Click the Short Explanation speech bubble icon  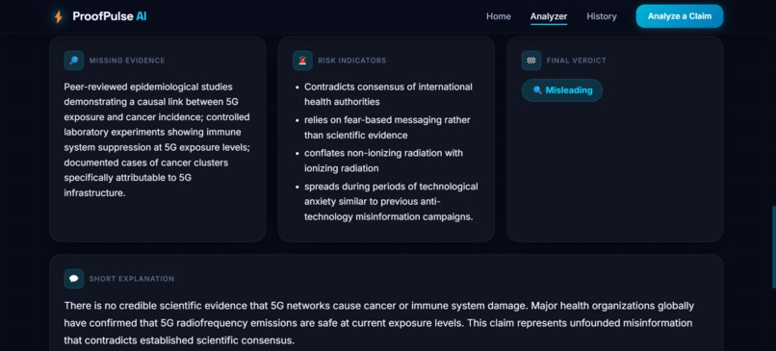click(74, 279)
